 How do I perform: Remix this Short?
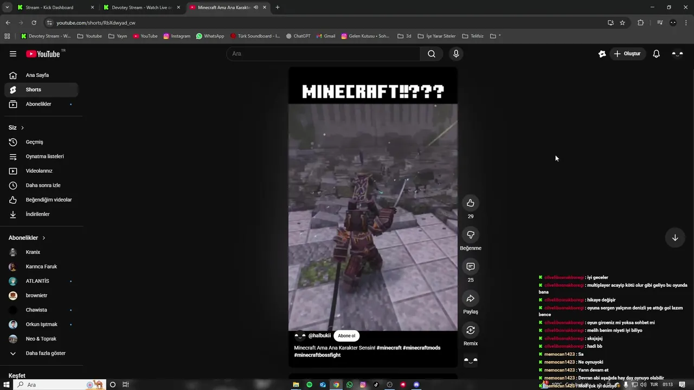(471, 330)
